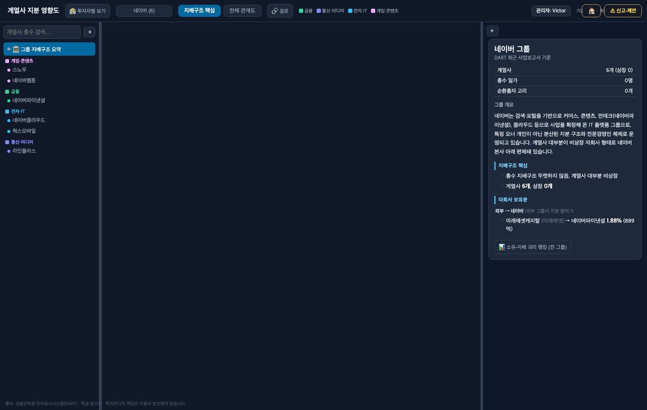Click the 관리자: Victor badge

coord(551,11)
